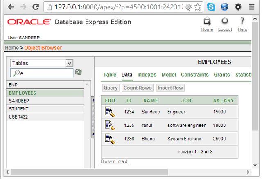The height and width of the screenshot is (179, 262).
Task: Edit row for employee Bhanu
Action: 110,139
